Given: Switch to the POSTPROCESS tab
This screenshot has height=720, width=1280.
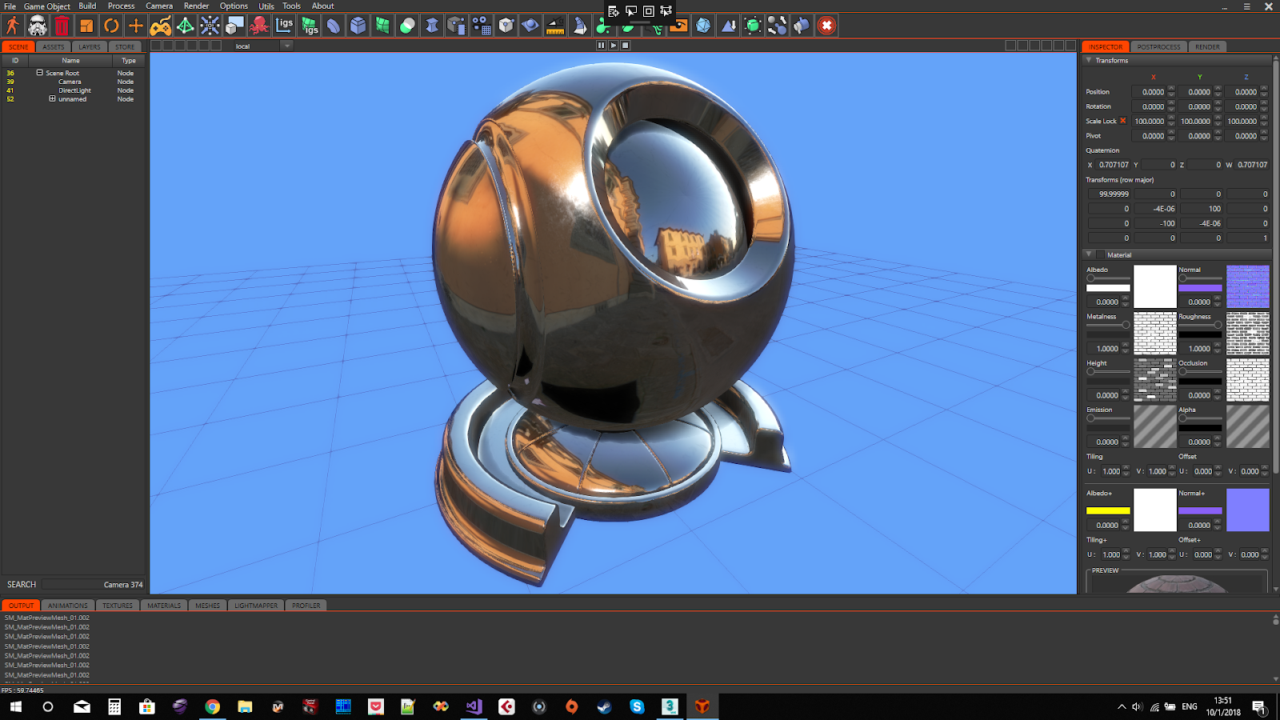Looking at the screenshot, I should tap(1159, 46).
